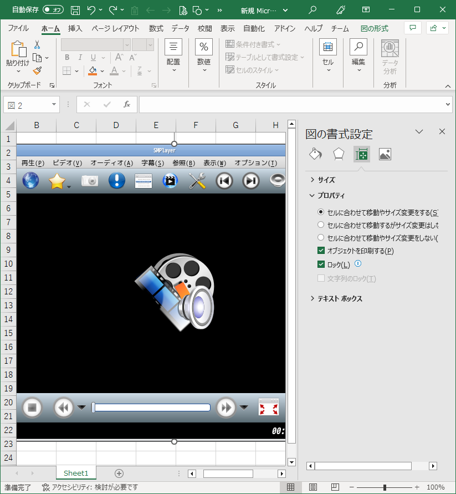Viewport: 456px width, 494px height.
Task: Open the Picture pane tab icon
Action: click(385, 154)
